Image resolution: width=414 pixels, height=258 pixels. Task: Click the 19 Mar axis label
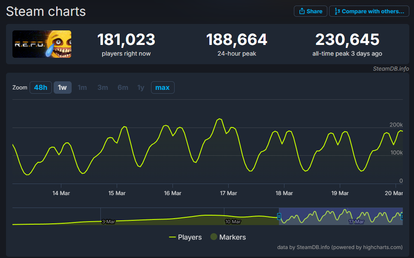(340, 193)
